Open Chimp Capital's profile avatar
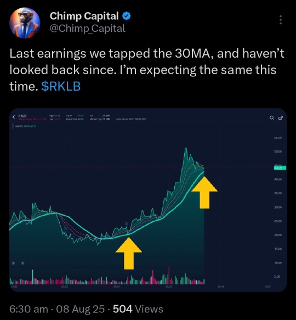Image resolution: width=296 pixels, height=320 pixels. click(x=25, y=23)
